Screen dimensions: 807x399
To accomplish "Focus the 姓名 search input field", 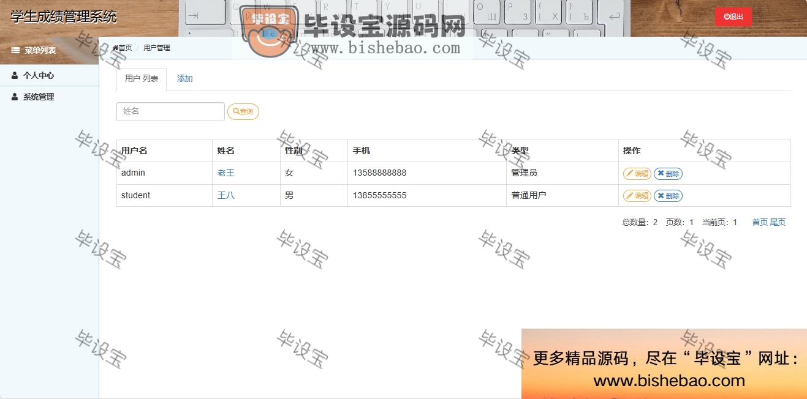I will (x=170, y=111).
